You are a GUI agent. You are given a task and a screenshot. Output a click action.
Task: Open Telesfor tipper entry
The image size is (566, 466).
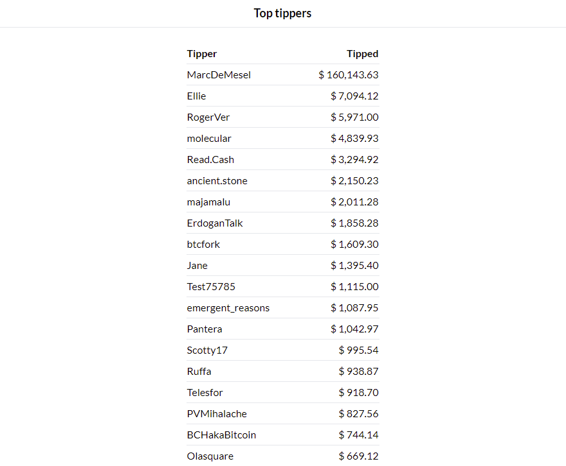pyautogui.click(x=205, y=393)
